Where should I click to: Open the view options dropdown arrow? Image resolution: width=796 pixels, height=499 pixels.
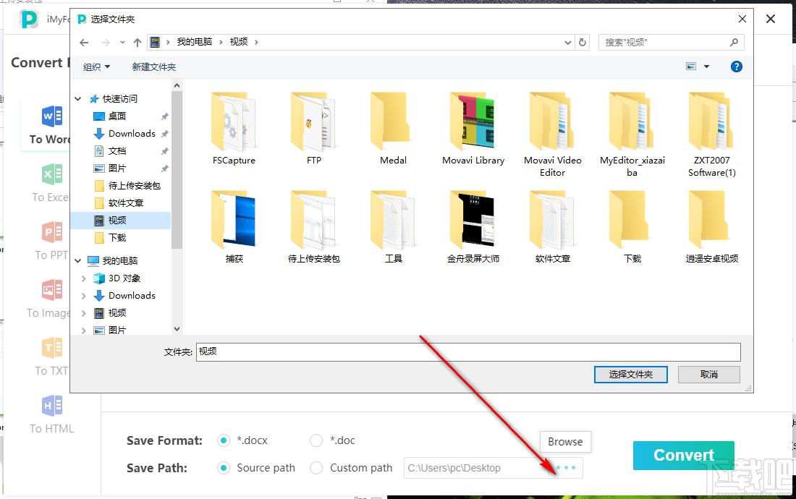coord(706,67)
